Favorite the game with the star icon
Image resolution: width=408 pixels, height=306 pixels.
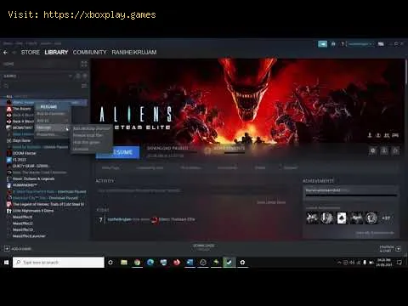click(395, 150)
